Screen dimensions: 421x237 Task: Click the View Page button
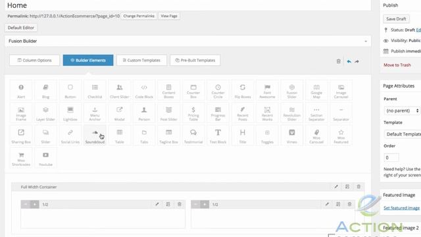tap(169, 16)
